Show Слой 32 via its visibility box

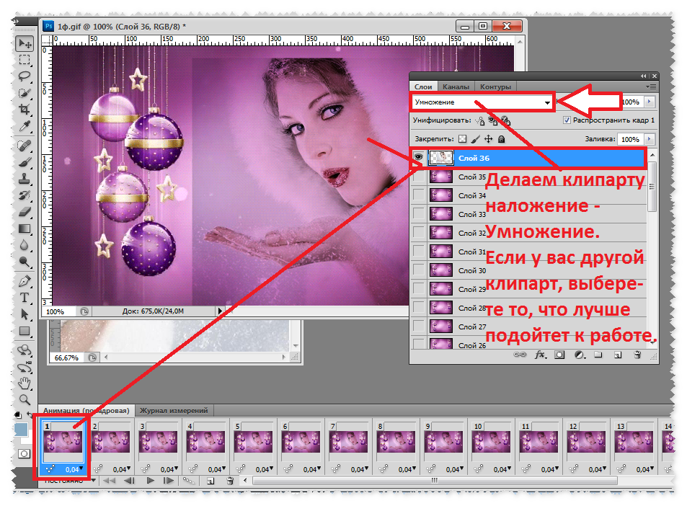pos(418,233)
